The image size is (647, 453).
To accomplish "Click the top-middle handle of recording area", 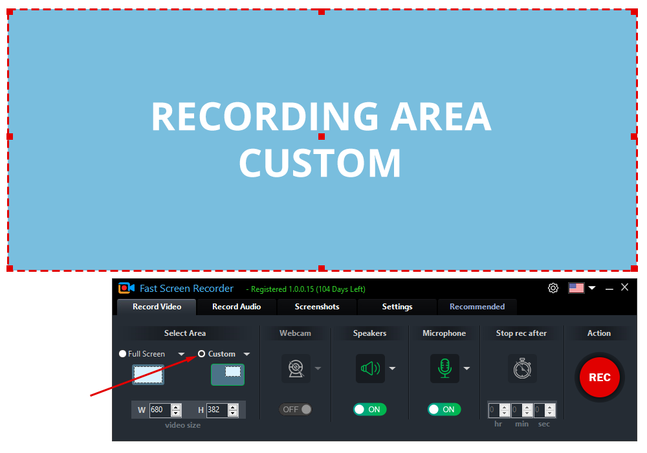I will [x=322, y=12].
